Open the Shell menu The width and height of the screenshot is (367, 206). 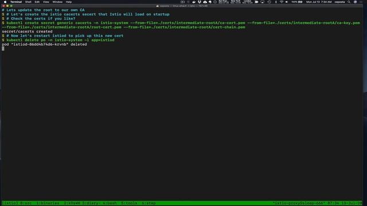coord(28,2)
